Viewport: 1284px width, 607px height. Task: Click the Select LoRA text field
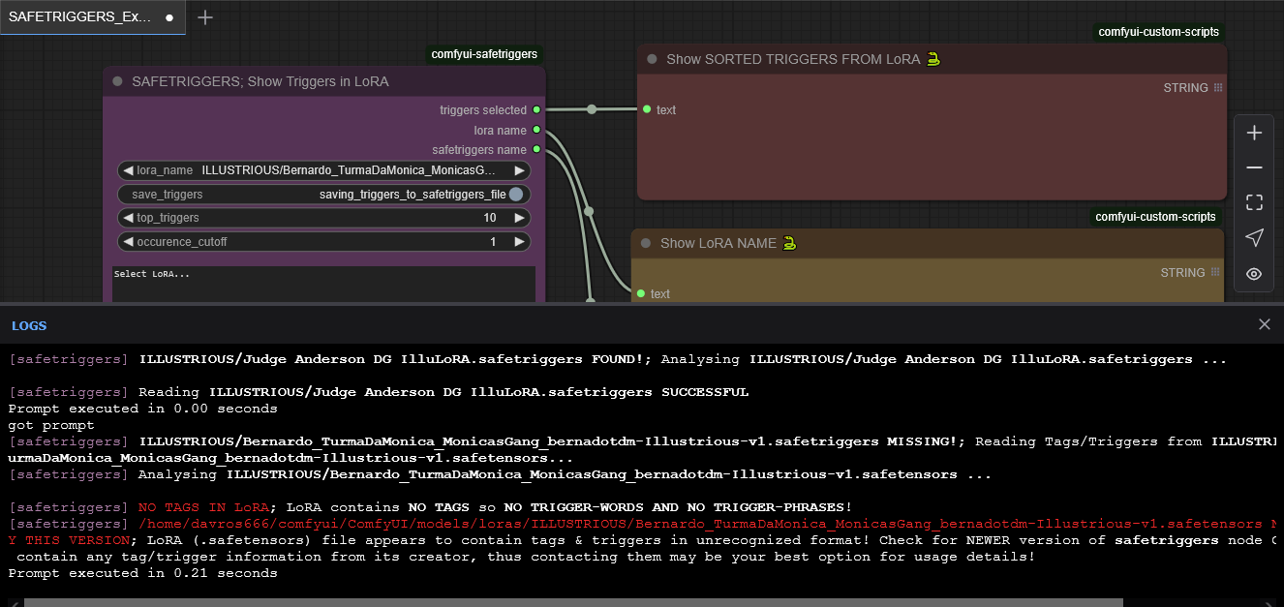(323, 283)
